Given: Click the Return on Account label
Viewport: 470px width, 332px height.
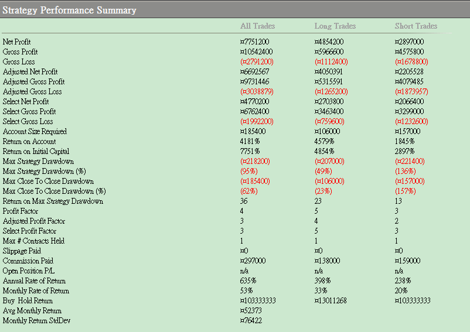Looking at the screenshot, I should (x=29, y=141).
